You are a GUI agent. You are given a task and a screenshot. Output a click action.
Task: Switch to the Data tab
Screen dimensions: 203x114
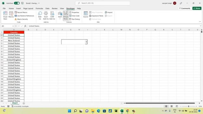[47, 9]
